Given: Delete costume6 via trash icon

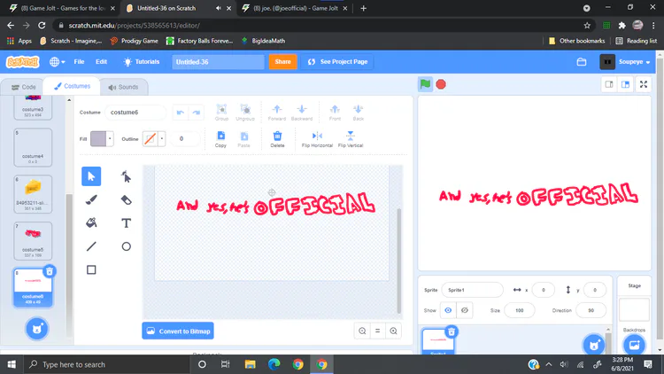Looking at the screenshot, I should (x=50, y=271).
